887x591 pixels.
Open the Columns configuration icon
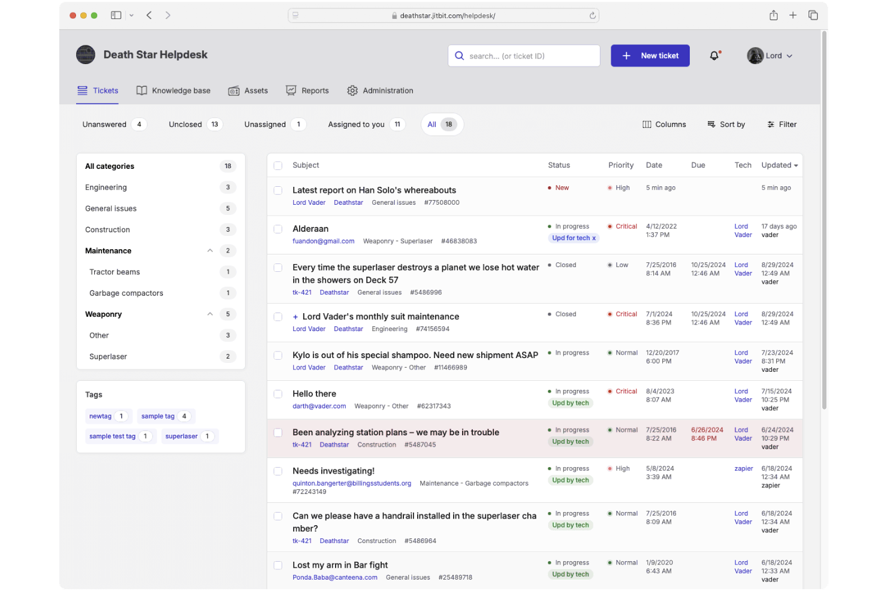pyautogui.click(x=647, y=124)
